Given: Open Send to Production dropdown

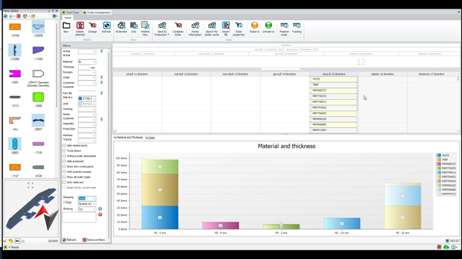Looking at the screenshot, I should point(162,27).
